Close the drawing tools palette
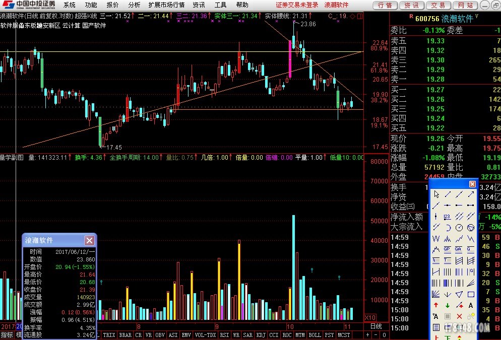 [473, 184]
